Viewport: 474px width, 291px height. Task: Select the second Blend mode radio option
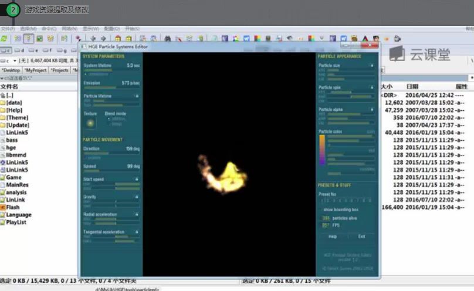point(109,124)
